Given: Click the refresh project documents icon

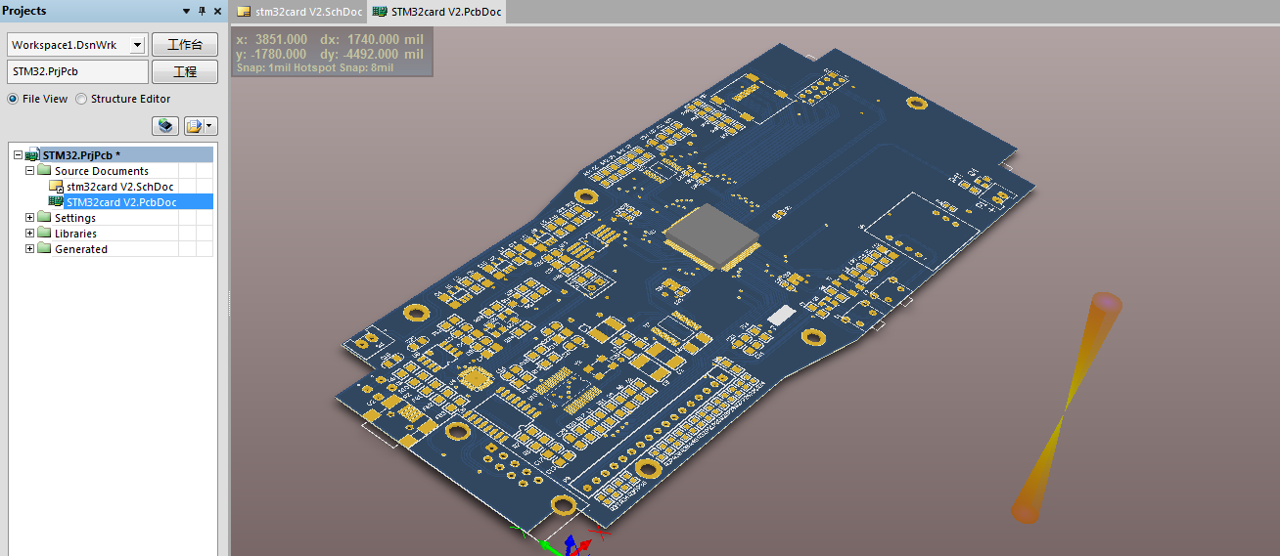Looking at the screenshot, I should [165, 126].
